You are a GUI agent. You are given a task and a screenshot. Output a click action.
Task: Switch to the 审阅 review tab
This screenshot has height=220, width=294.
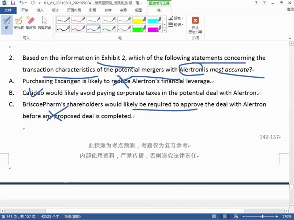coord(123,10)
